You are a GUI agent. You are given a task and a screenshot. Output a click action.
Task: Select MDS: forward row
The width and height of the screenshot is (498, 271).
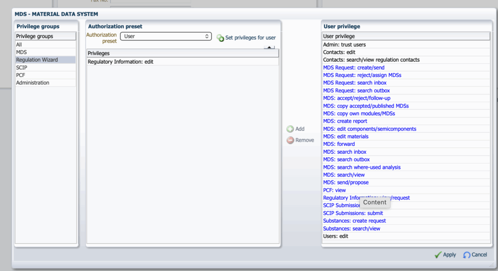(x=406, y=144)
